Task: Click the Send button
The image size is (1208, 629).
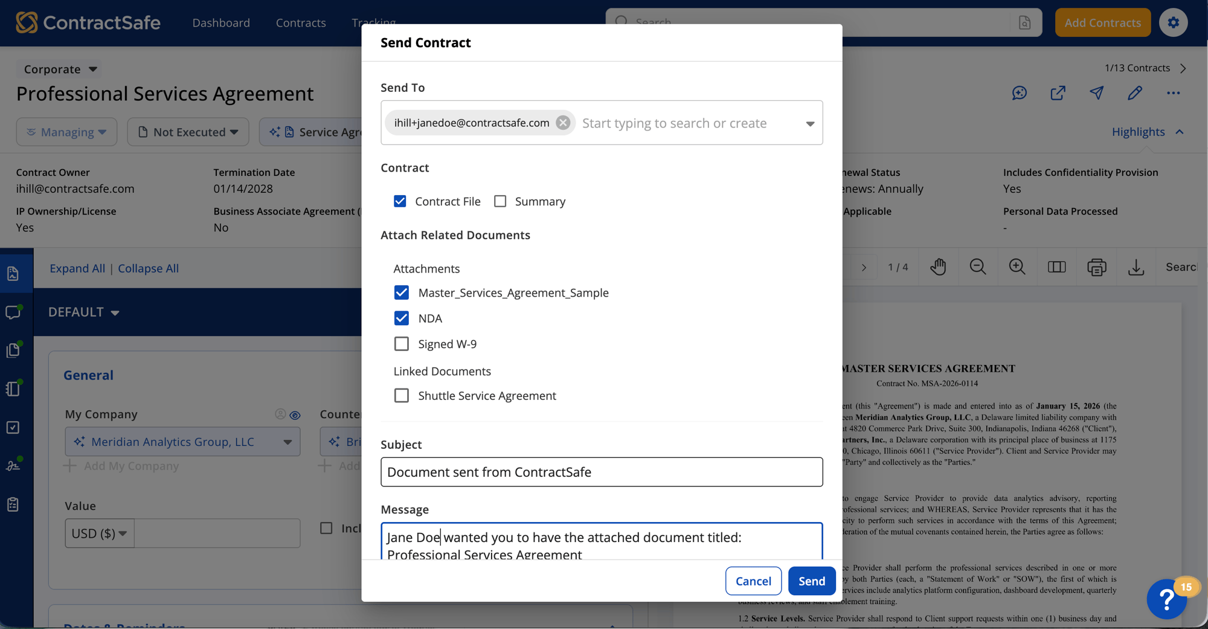Action: point(812,581)
